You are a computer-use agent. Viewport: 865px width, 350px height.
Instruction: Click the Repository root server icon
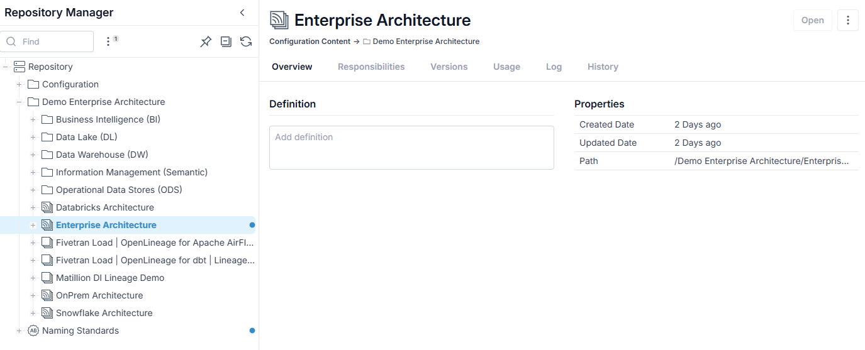[x=20, y=67]
